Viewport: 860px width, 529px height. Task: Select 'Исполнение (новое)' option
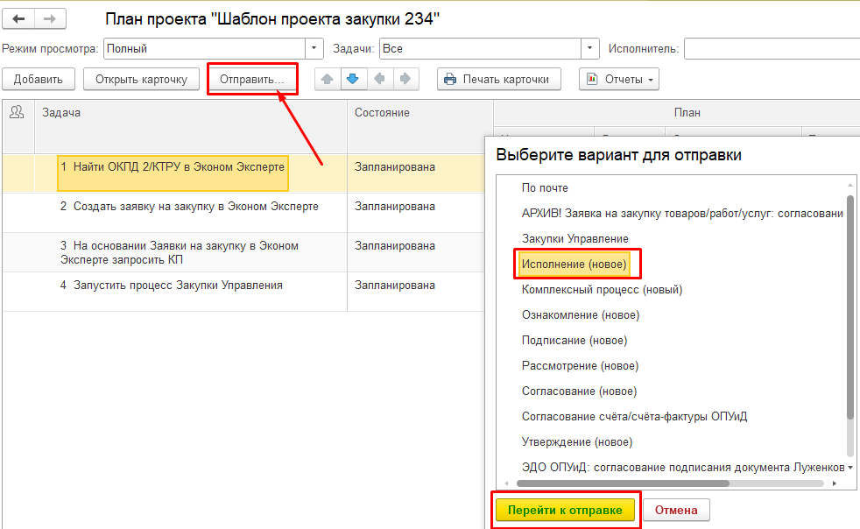click(x=574, y=264)
